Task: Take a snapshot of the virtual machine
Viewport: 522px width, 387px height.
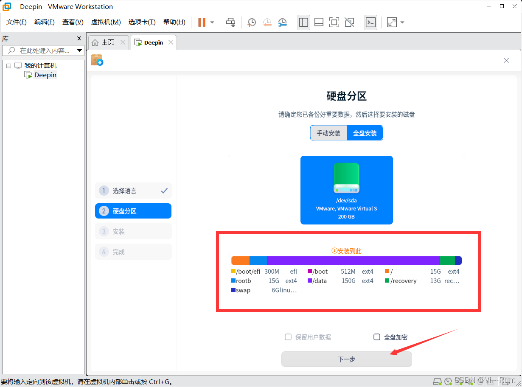Action: [x=252, y=22]
